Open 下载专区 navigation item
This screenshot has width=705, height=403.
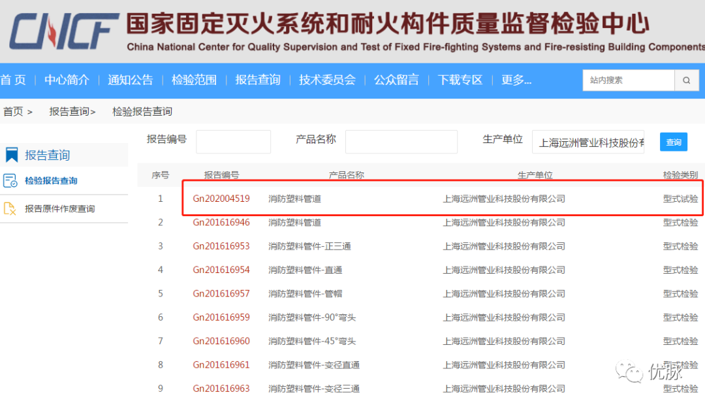pyautogui.click(x=460, y=80)
